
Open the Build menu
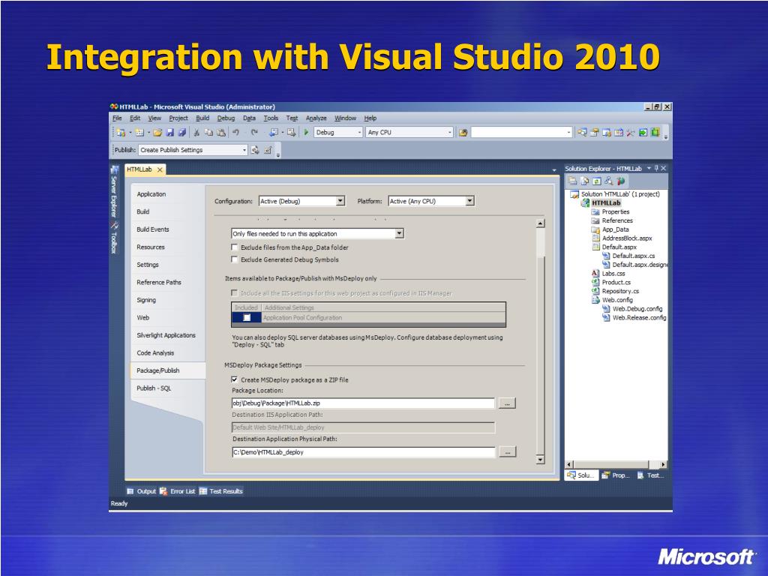202,118
